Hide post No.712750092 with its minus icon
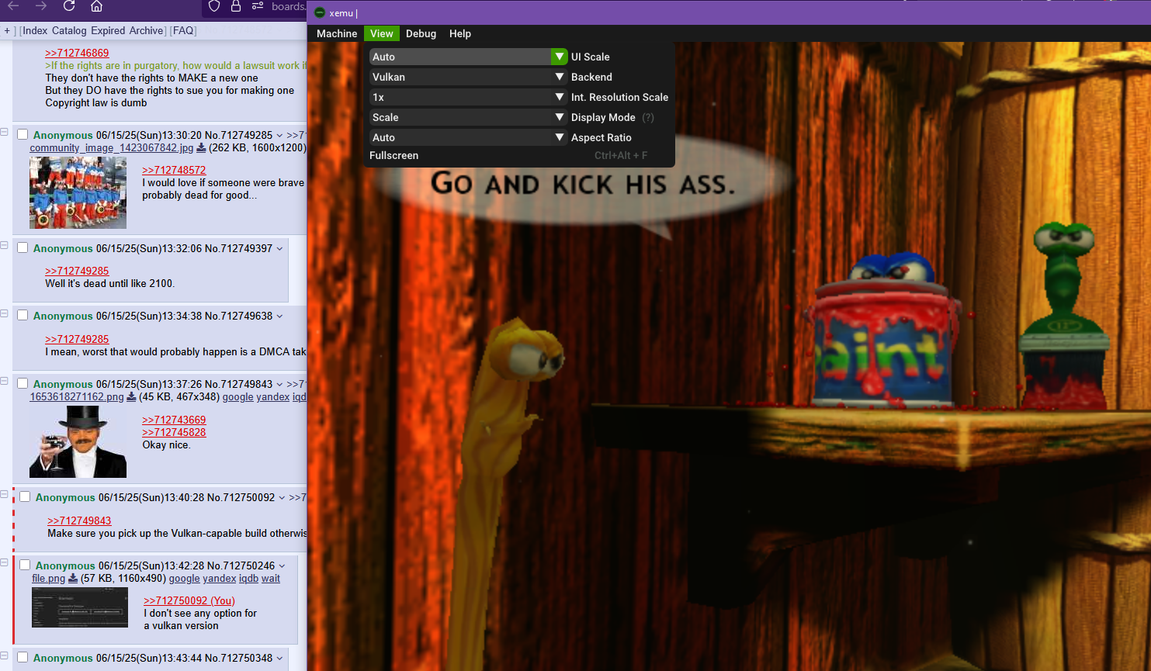This screenshot has width=1151, height=671. click(4, 495)
